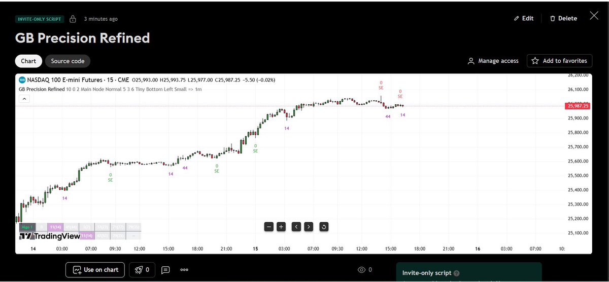Click the INVITE-ONLY SCRIPT badge

(40, 19)
